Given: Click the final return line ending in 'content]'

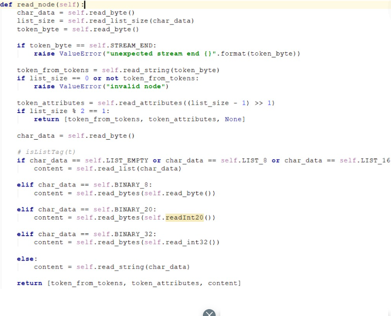Looking at the screenshot, I should coord(129,283).
